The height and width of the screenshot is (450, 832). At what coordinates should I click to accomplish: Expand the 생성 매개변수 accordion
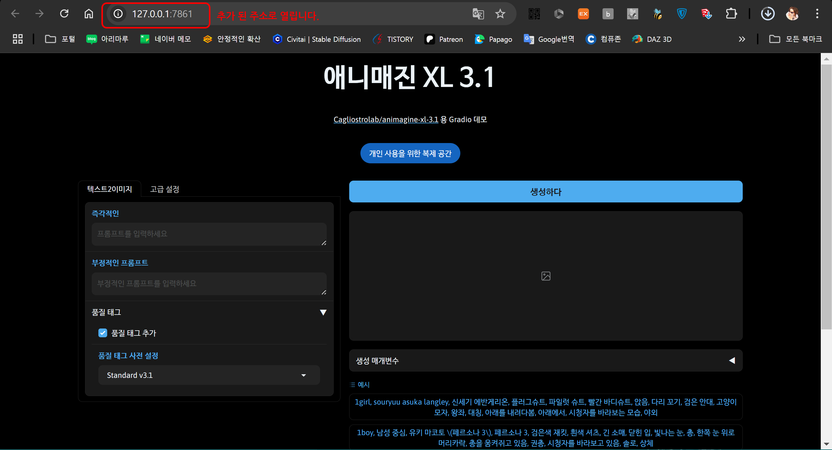(546, 360)
